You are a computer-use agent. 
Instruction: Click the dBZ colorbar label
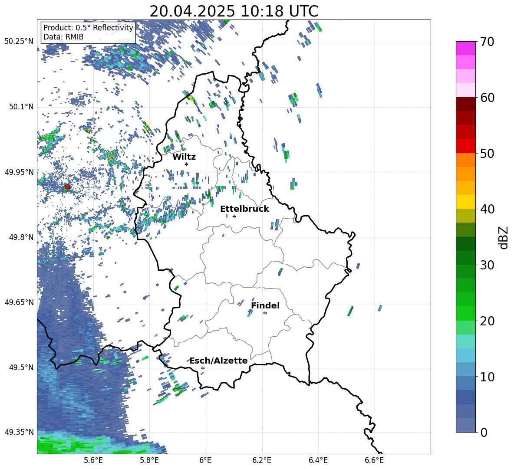click(x=504, y=237)
